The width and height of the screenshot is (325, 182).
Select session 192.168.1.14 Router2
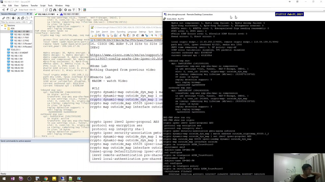coord(23,47)
